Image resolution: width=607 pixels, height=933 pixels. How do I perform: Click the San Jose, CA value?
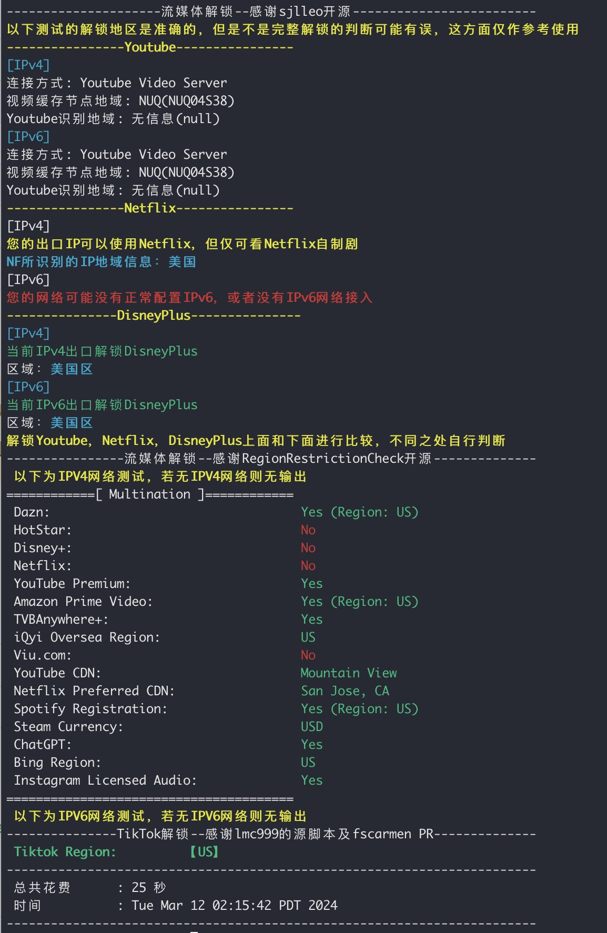[345, 691]
